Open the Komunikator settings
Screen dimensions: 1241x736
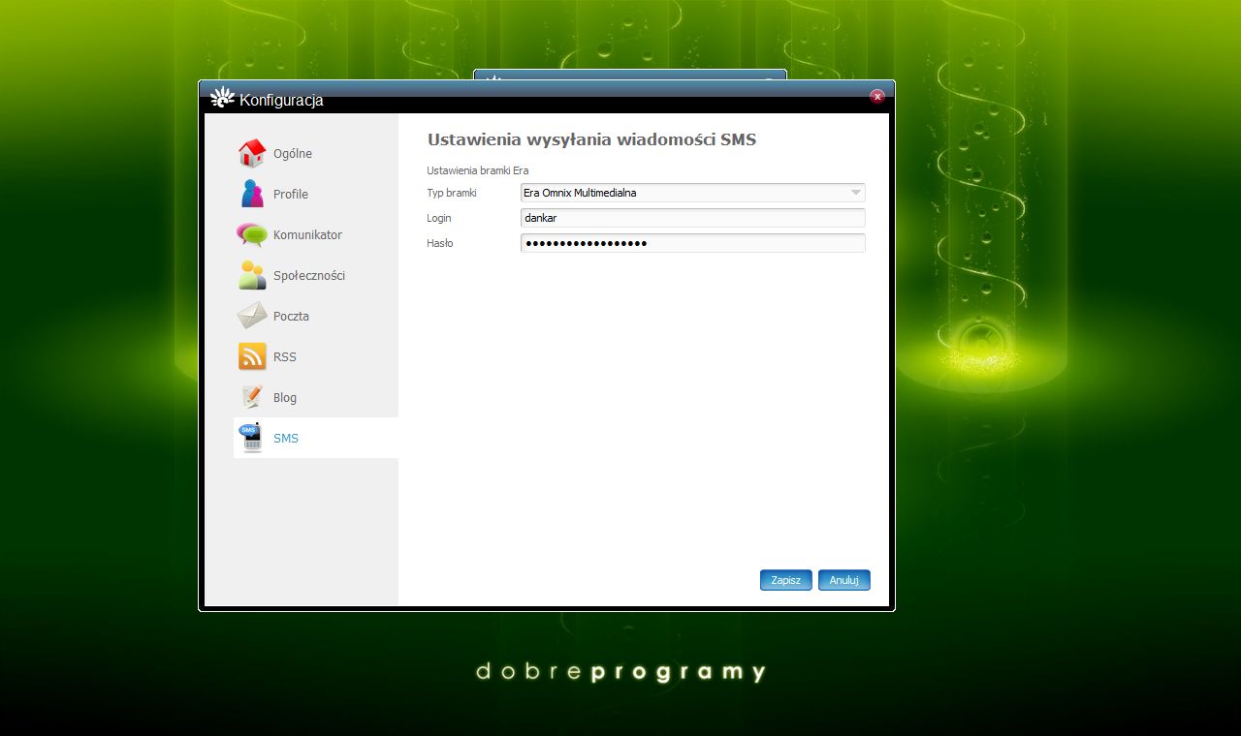(307, 235)
